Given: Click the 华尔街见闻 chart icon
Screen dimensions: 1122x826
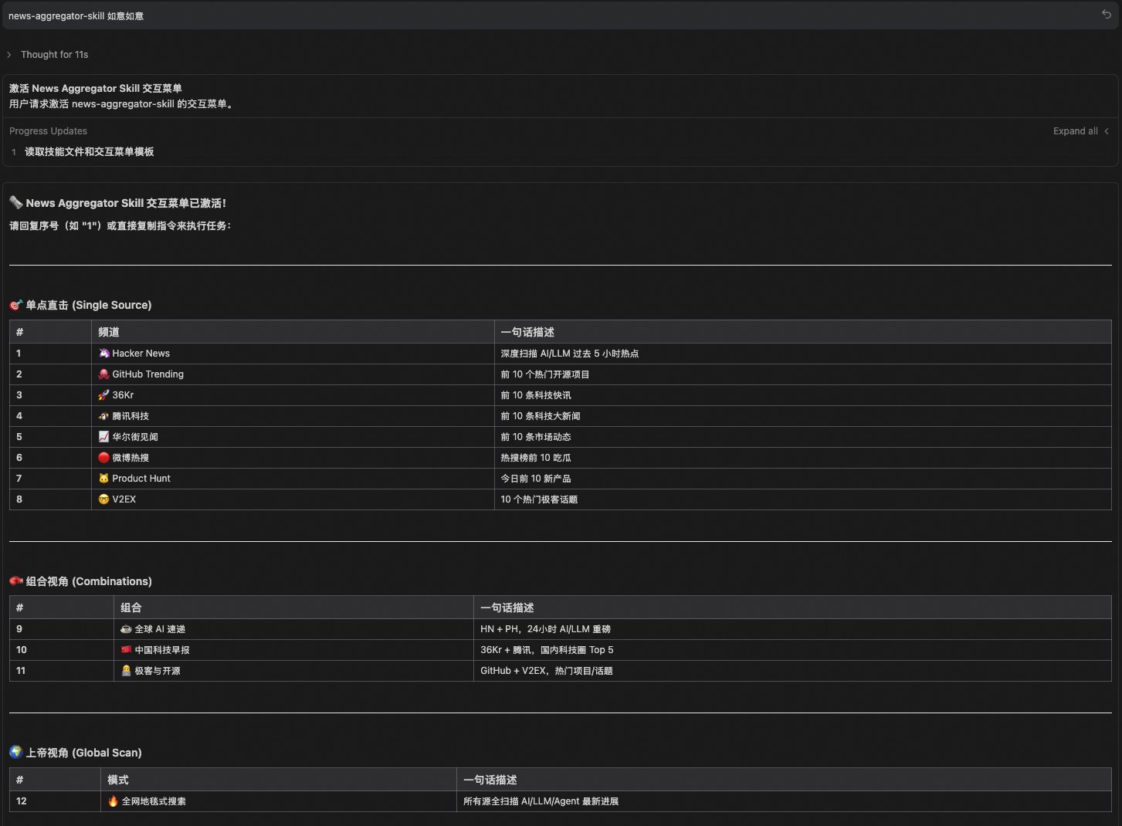Looking at the screenshot, I should pos(103,437).
